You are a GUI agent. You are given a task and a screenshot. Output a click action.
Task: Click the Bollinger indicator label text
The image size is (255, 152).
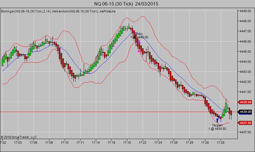tap(26, 11)
